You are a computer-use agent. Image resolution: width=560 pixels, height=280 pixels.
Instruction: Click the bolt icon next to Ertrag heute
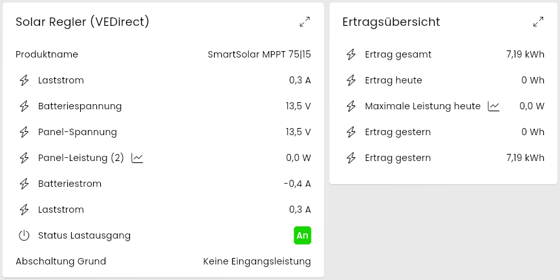tap(351, 80)
